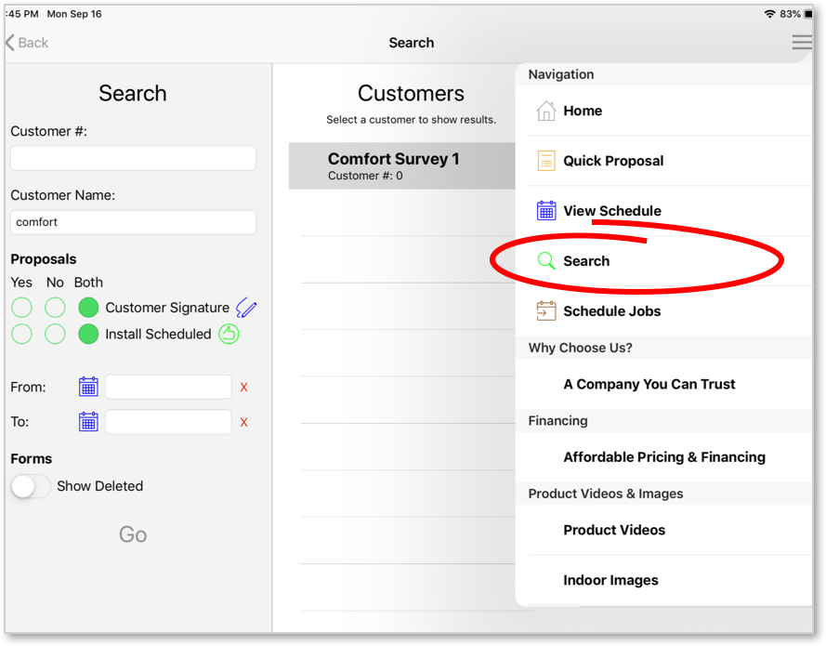Image resolution: width=826 pixels, height=646 pixels.
Task: Click the Customer # input field
Action: point(133,158)
